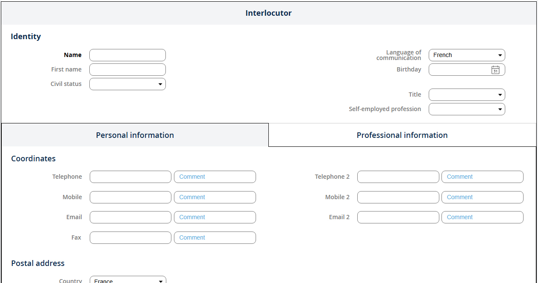Select the Telephone input field
This screenshot has width=538, height=283.
click(130, 177)
